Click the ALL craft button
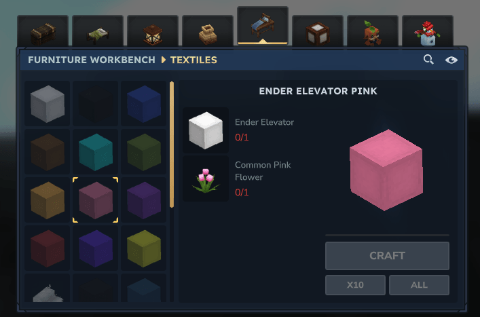The height and width of the screenshot is (317, 480). (x=419, y=285)
